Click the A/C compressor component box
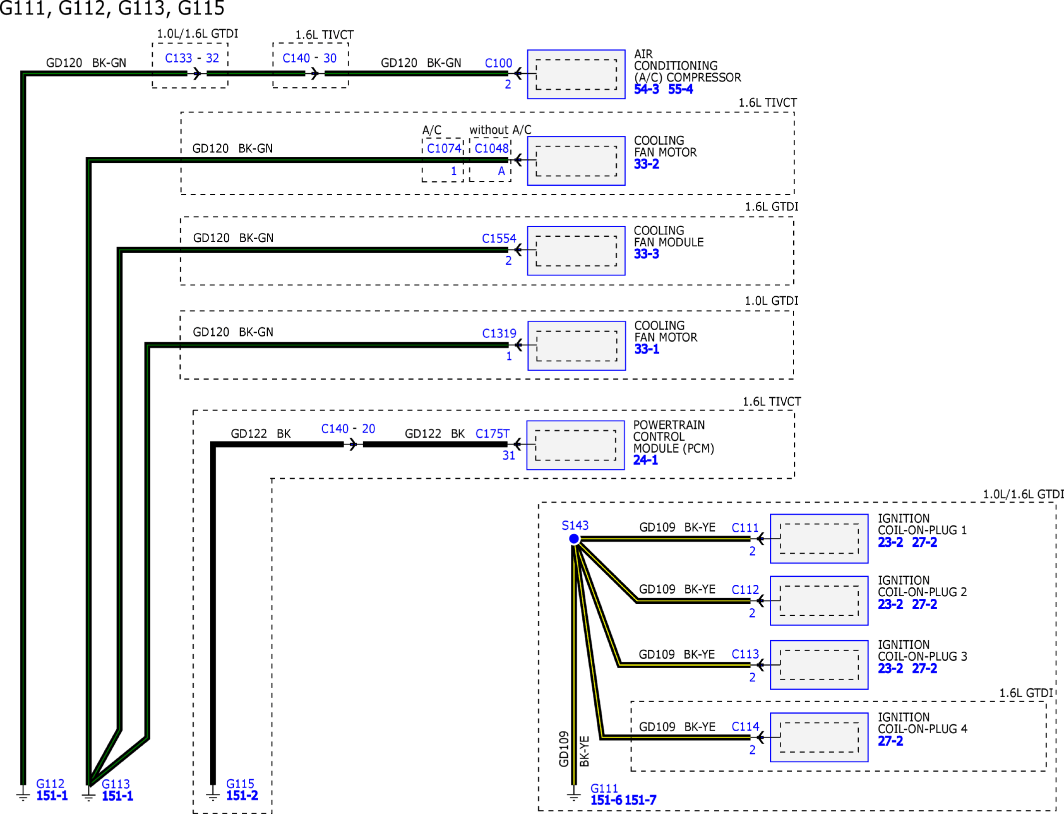This screenshot has height=814, width=1064. (576, 74)
